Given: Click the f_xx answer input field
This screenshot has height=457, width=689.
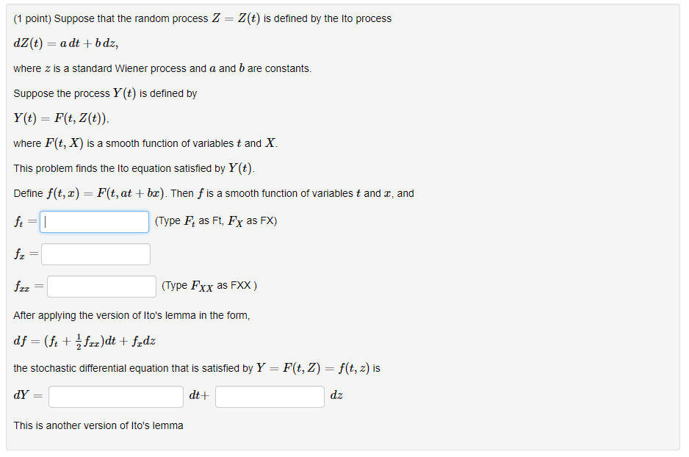Looking at the screenshot, I should coord(101,286).
